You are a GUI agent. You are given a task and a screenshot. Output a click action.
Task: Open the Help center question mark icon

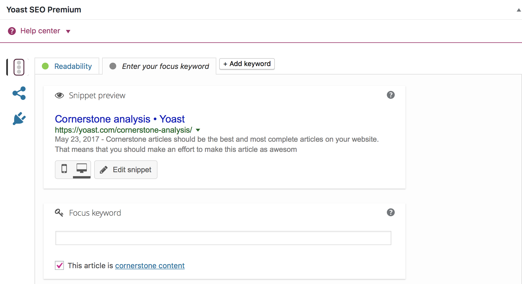[x=12, y=31]
